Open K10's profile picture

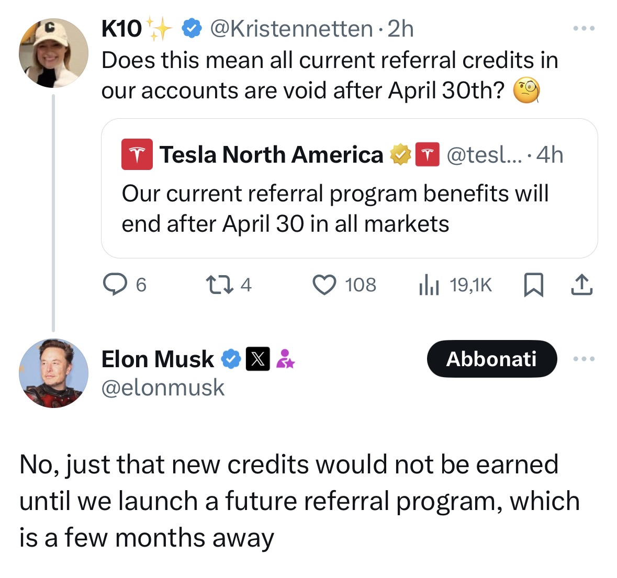(x=53, y=53)
